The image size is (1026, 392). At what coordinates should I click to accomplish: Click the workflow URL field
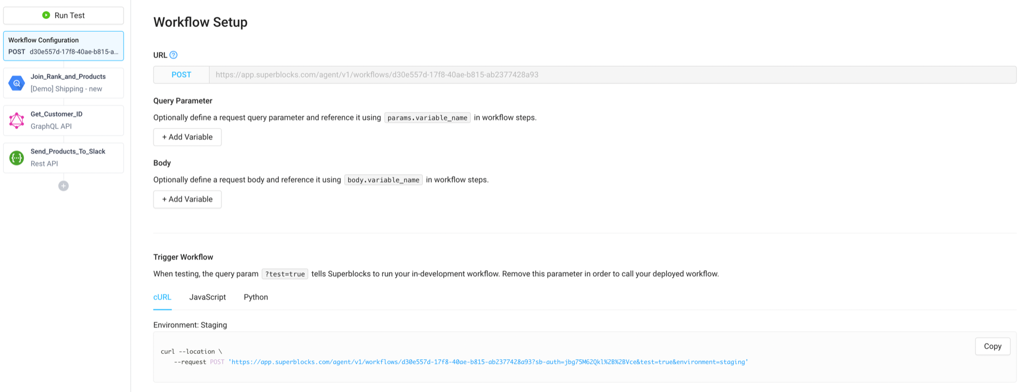tap(613, 75)
